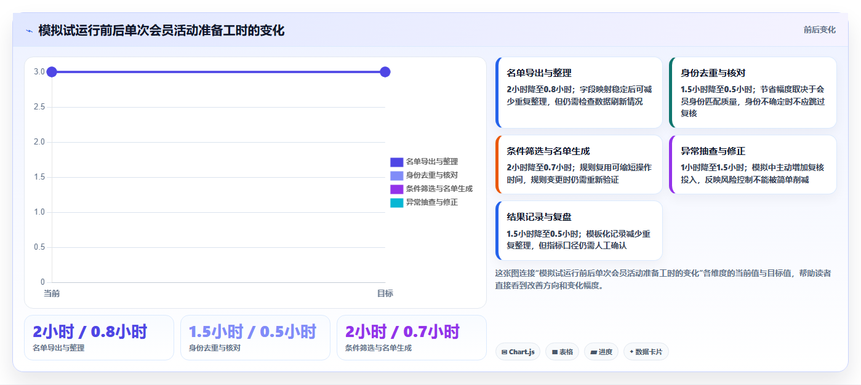Click the text starting 2小时降至0.7小时
This screenshot has height=385, width=861.
pos(579,173)
